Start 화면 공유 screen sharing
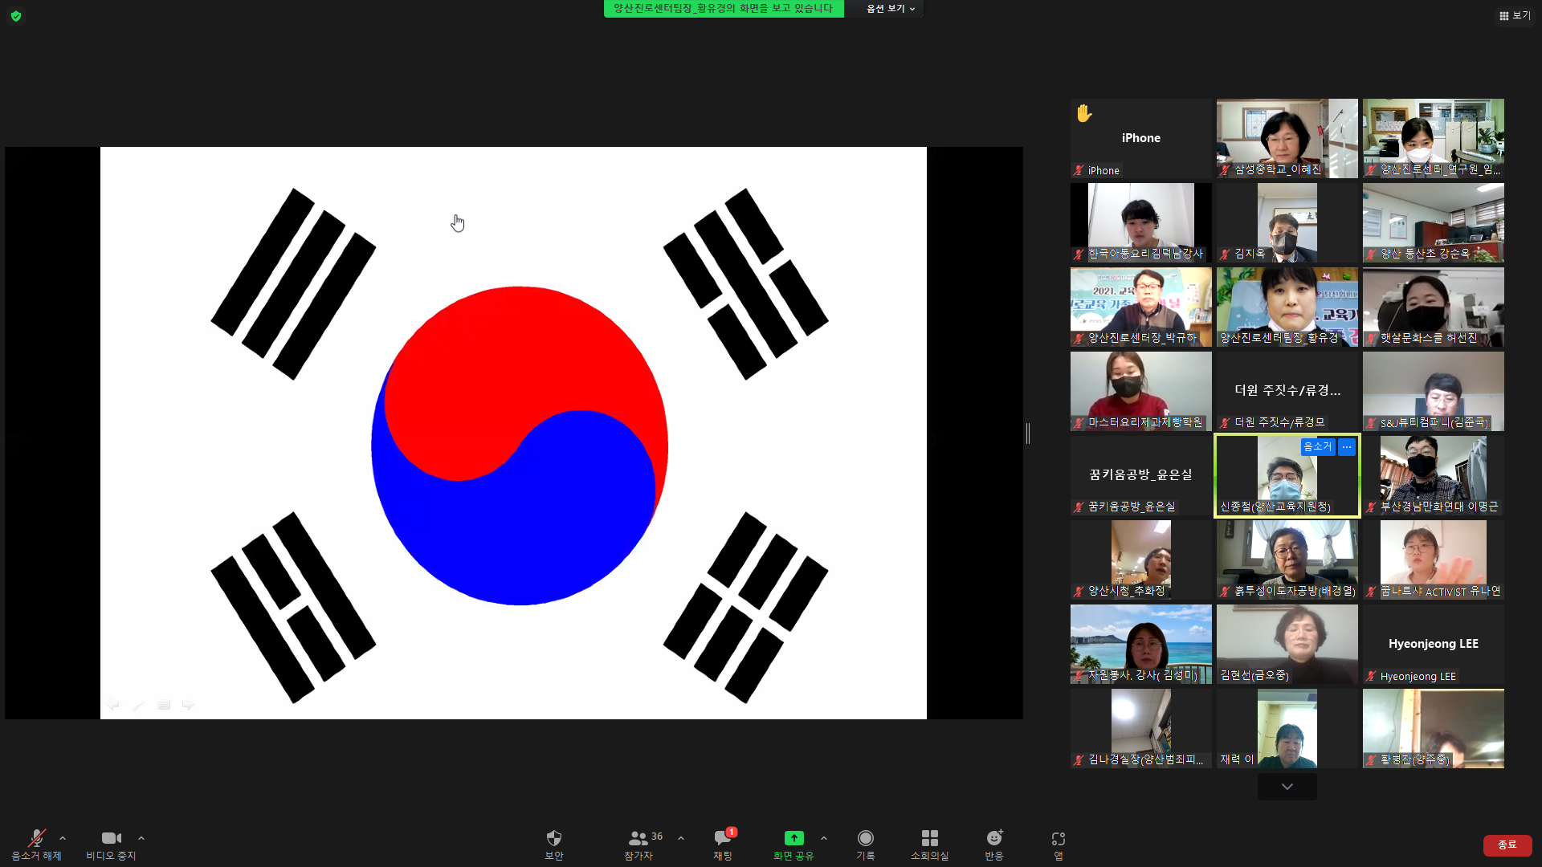This screenshot has width=1542, height=867. (793, 845)
